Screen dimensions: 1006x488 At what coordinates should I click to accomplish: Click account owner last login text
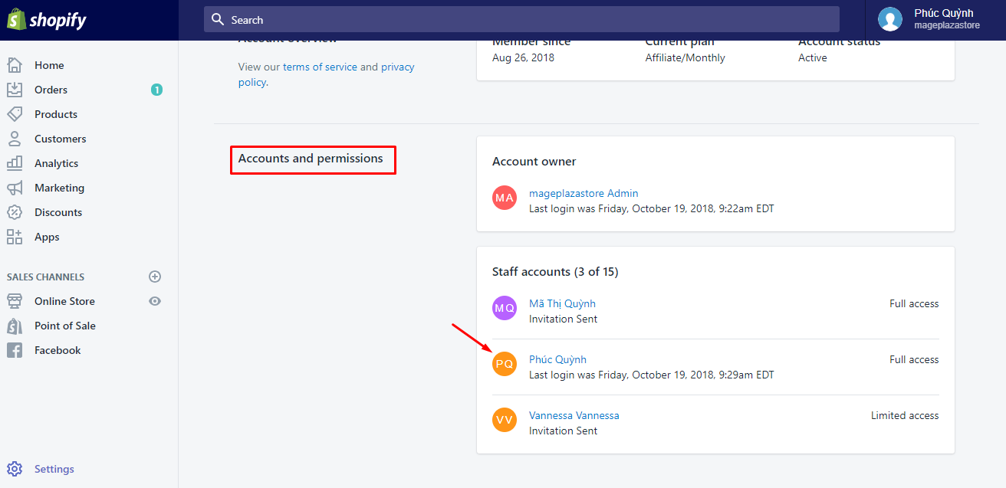coord(652,208)
